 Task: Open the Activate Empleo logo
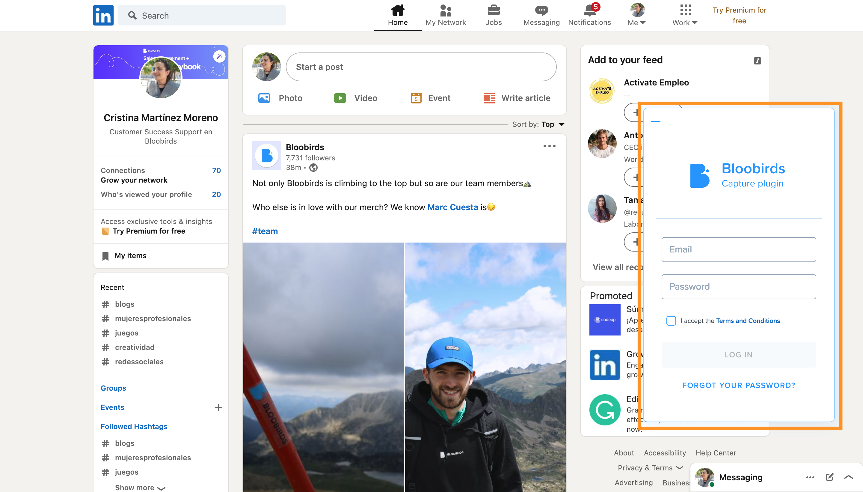(x=602, y=91)
